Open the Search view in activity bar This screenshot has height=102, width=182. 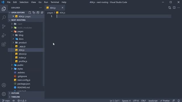(4, 18)
